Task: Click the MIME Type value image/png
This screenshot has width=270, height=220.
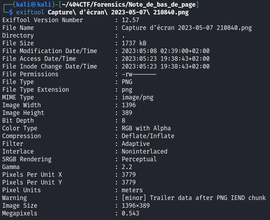Action: point(137,97)
